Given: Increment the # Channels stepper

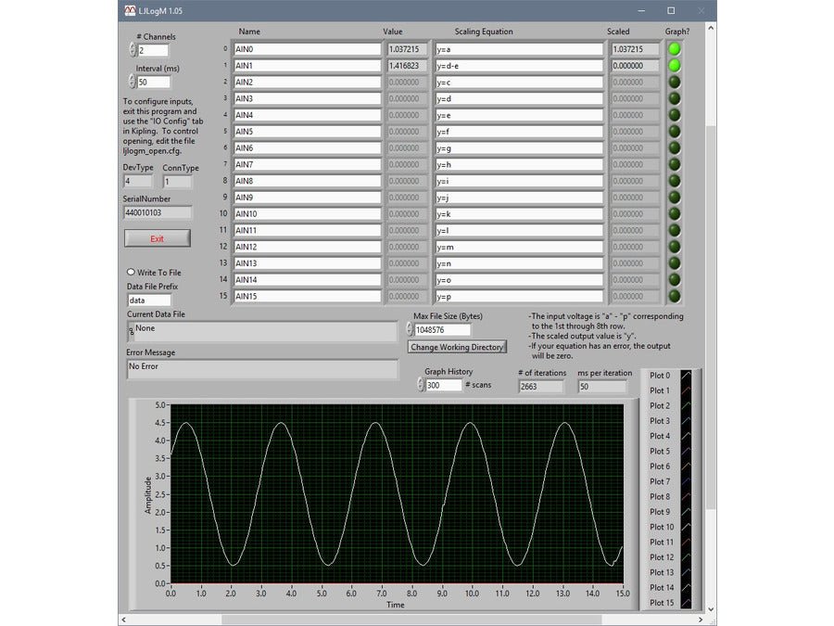Looking at the screenshot, I should [x=133, y=47].
